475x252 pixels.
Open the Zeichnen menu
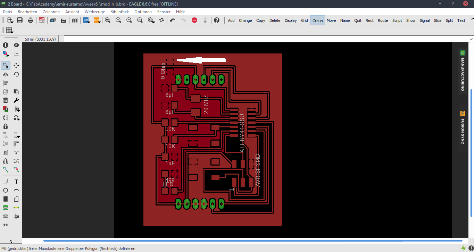[51, 12]
